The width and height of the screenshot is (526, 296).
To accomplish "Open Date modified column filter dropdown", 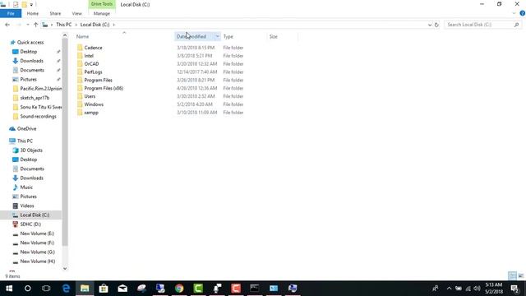I will tap(217, 36).
